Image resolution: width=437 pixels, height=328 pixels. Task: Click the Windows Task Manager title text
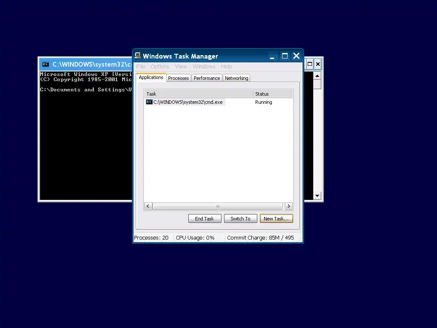[x=181, y=56]
